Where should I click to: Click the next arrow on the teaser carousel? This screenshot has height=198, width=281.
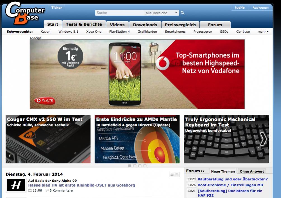263,139
